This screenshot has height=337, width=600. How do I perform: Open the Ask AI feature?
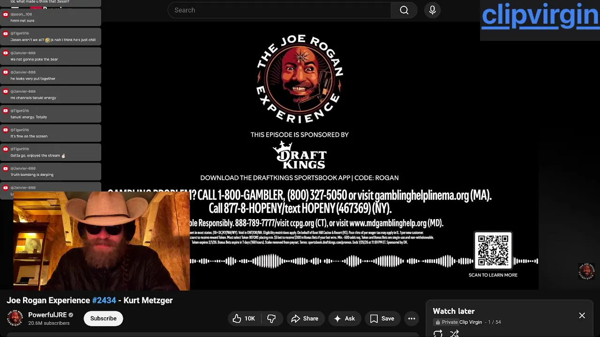pyautogui.click(x=344, y=318)
